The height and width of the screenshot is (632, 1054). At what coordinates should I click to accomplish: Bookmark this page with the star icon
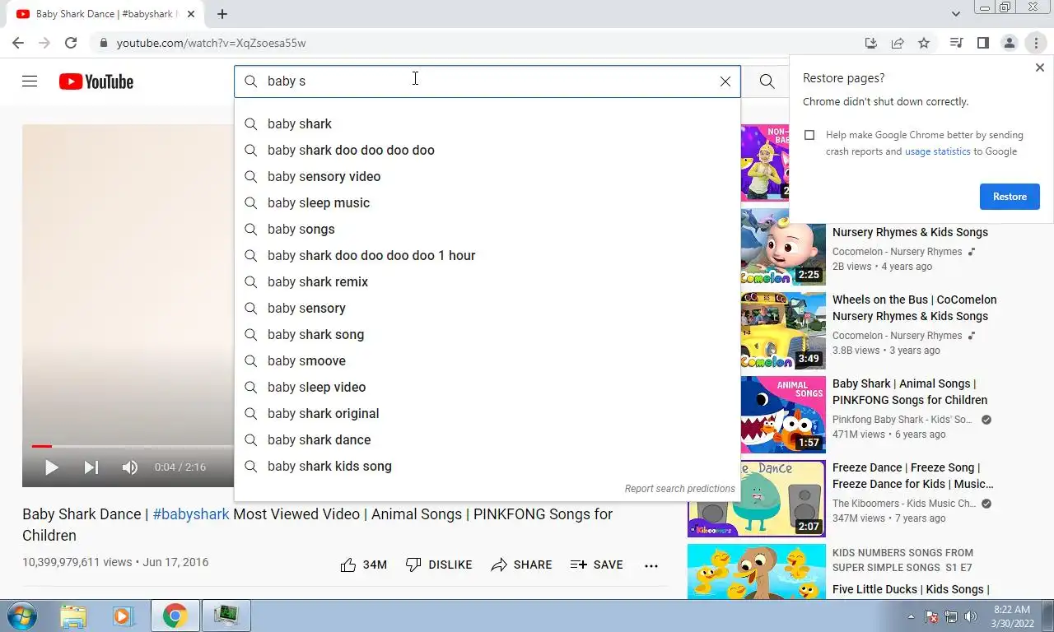click(x=924, y=43)
